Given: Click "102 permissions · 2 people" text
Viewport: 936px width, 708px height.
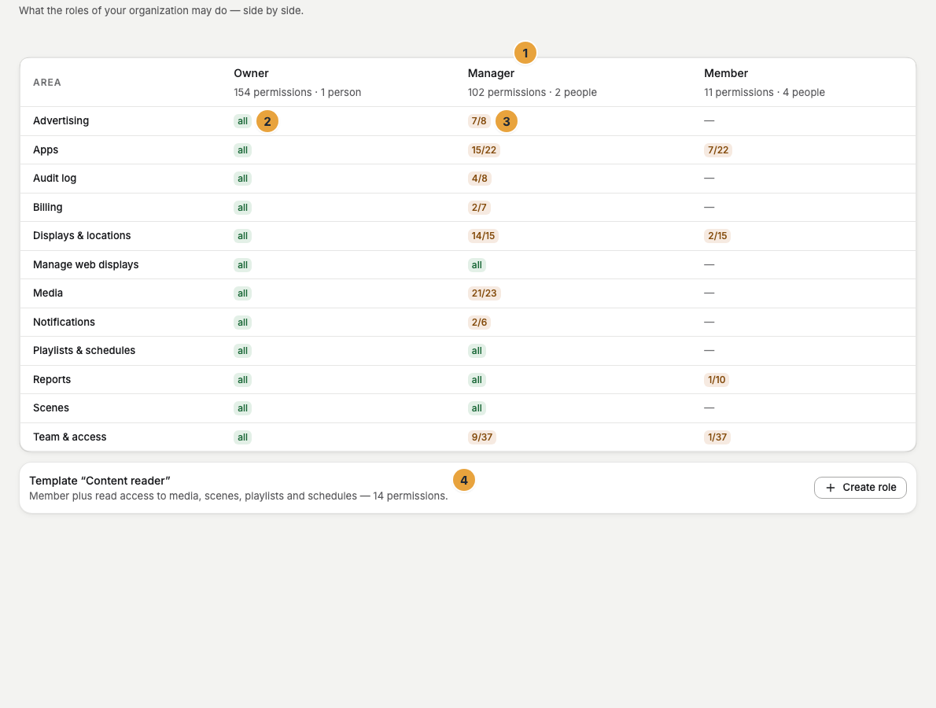Looking at the screenshot, I should point(532,93).
